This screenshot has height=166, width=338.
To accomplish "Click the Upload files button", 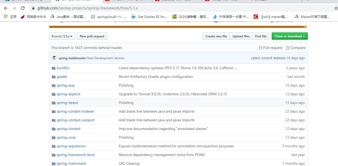I will tap(241, 36).
